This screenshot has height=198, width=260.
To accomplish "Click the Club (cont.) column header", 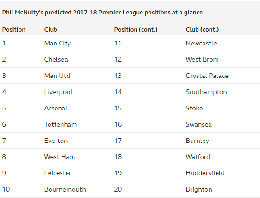I will 202,29.
